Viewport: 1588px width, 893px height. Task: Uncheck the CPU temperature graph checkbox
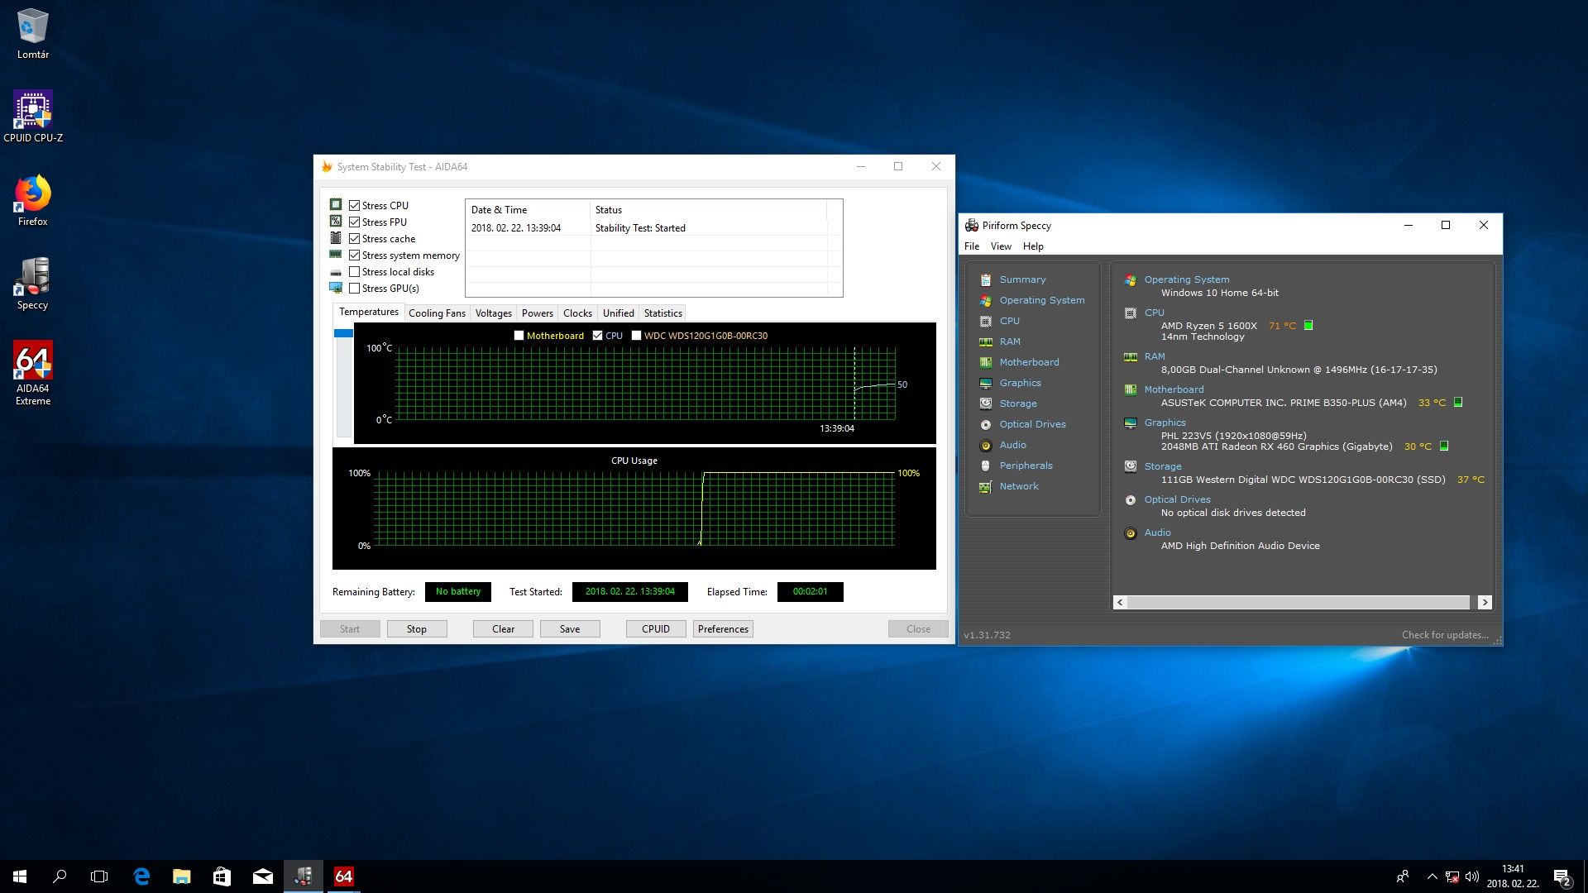[597, 336]
